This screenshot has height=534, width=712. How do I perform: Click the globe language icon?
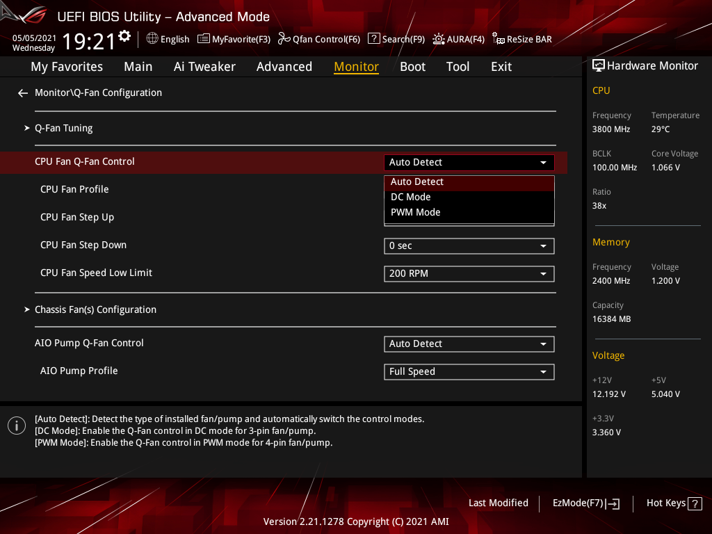[x=152, y=39]
